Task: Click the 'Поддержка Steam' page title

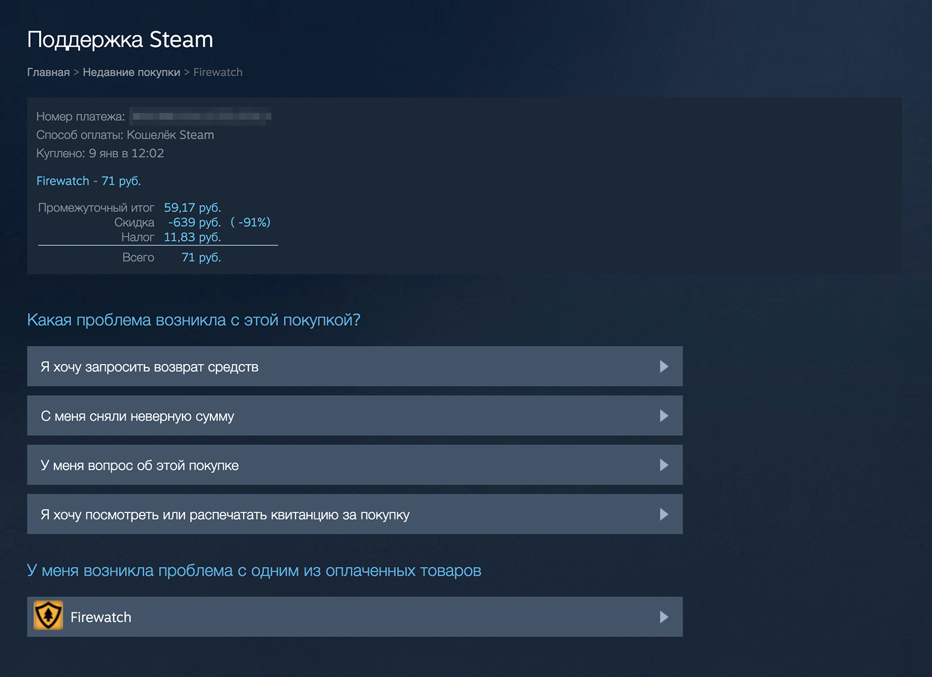Action: 120,40
